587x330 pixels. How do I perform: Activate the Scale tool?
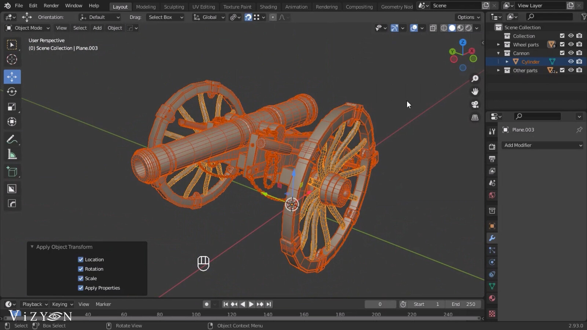(x=12, y=107)
